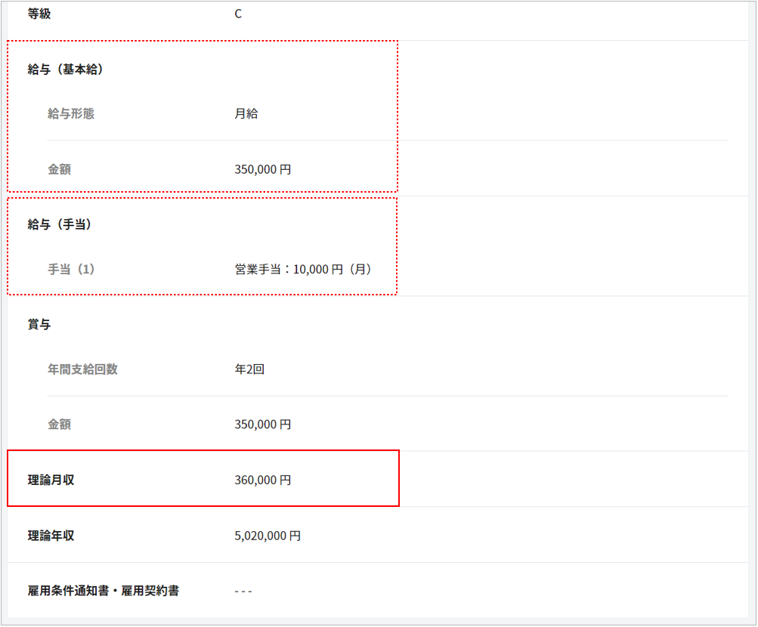
Task: Click the 理論月収 label
Action: point(51,480)
